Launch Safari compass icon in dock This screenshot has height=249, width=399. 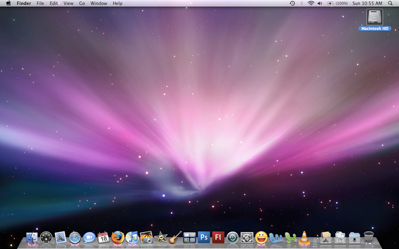tap(75, 237)
